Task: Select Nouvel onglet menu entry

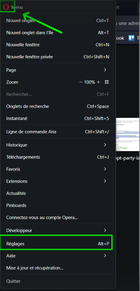Action: (x=58, y=21)
